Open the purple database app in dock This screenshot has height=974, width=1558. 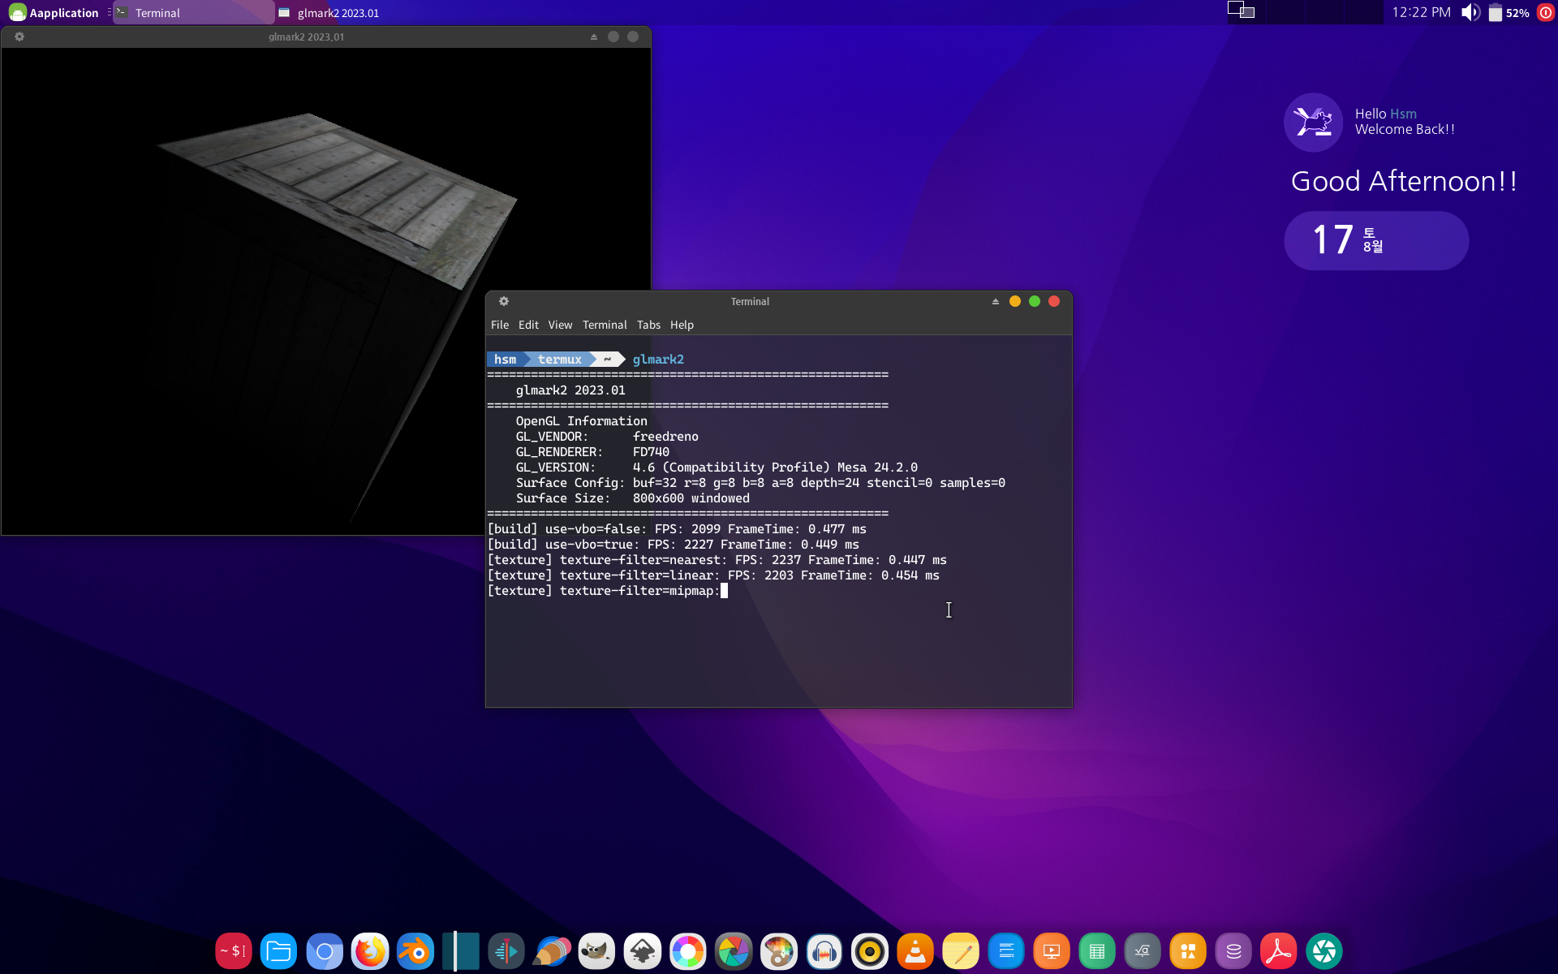tap(1233, 951)
